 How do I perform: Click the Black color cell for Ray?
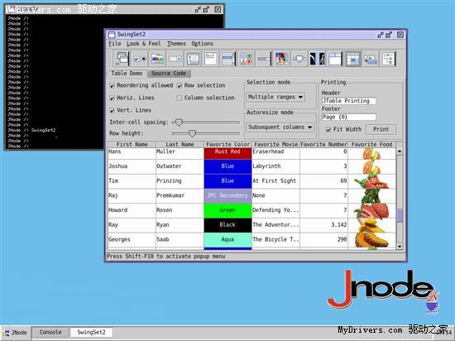(x=227, y=225)
